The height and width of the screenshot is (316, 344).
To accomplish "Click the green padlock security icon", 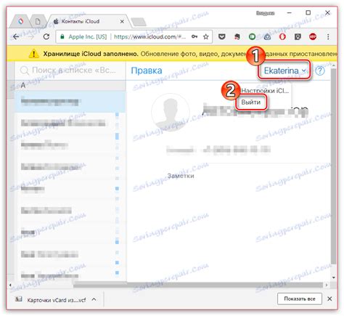I will [62, 37].
